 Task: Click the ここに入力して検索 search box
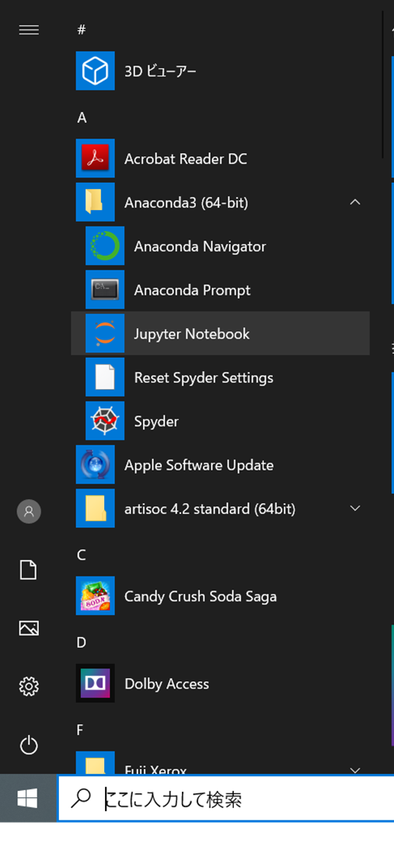225,798
